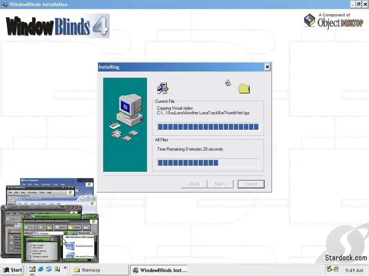The height and width of the screenshot is (276, 369).
Task: Switch to themexp taskbar window
Action: [99, 270]
